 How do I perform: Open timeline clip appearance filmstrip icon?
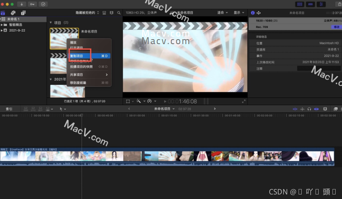coord(325,109)
